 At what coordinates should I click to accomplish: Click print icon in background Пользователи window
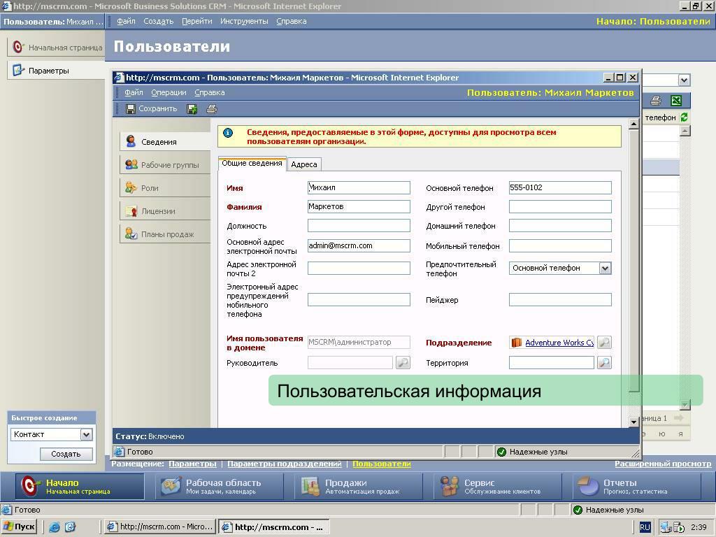pos(656,101)
